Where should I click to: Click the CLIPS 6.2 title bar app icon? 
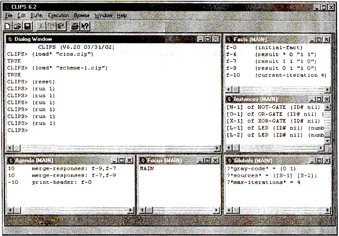pyautogui.click(x=7, y=7)
